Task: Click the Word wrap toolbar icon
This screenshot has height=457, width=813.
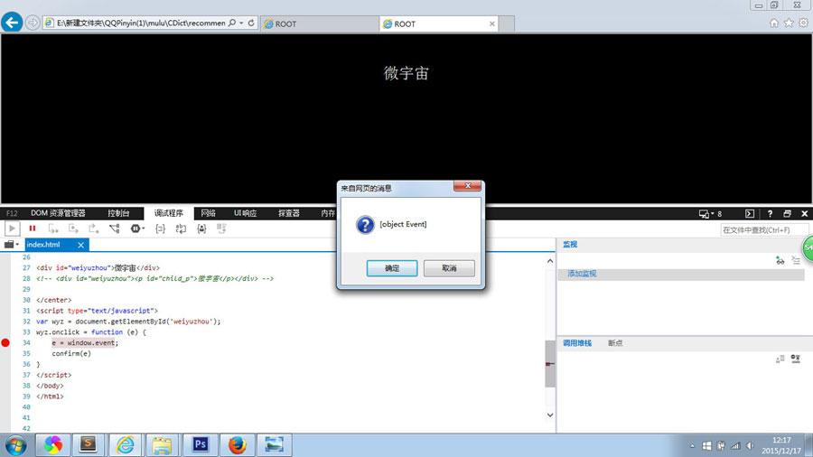Action: tap(181, 229)
